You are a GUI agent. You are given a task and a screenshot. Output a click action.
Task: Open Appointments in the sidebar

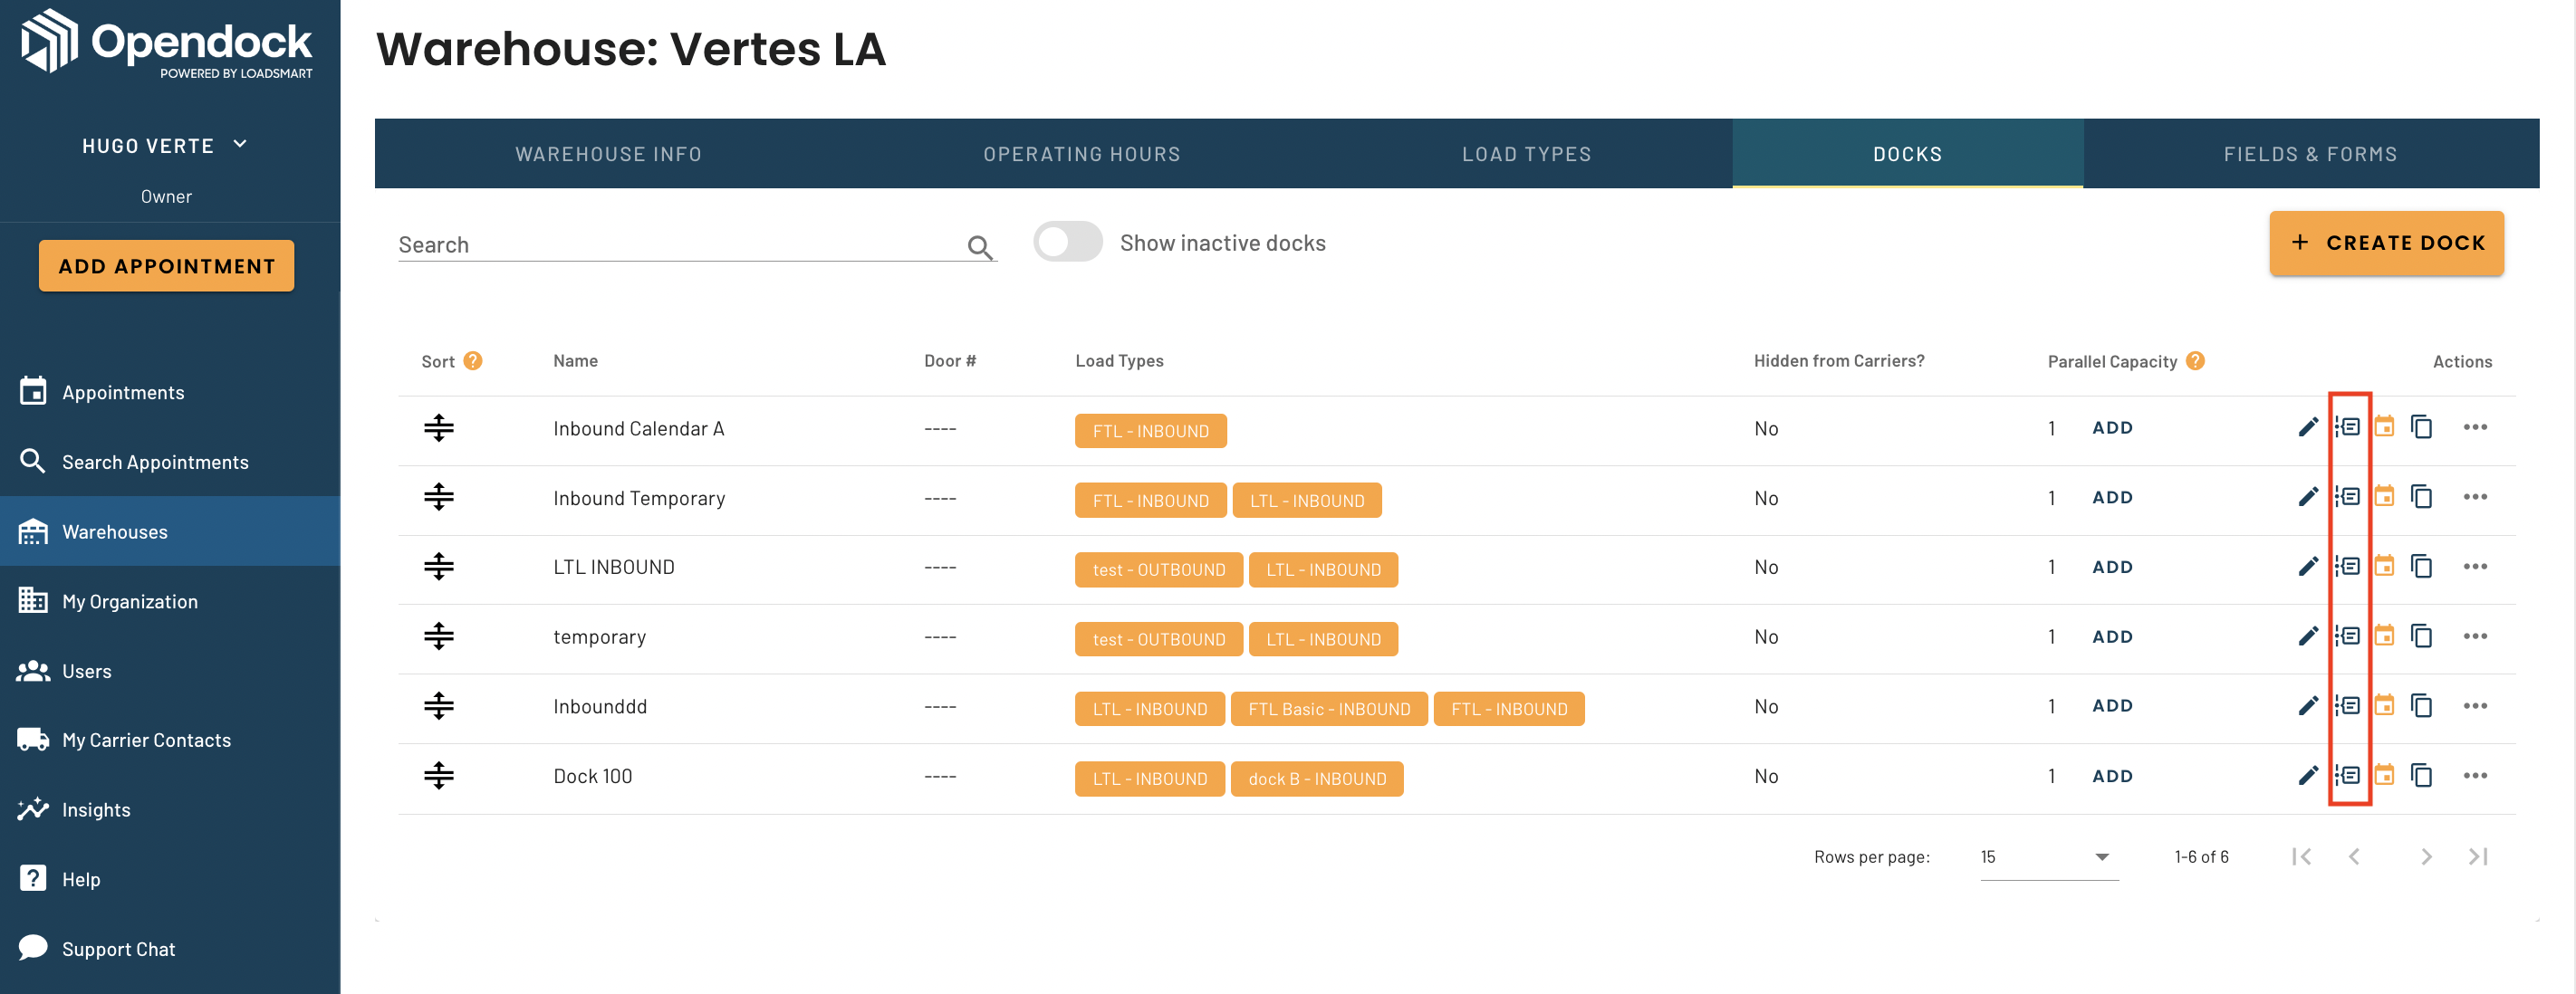(x=170, y=392)
